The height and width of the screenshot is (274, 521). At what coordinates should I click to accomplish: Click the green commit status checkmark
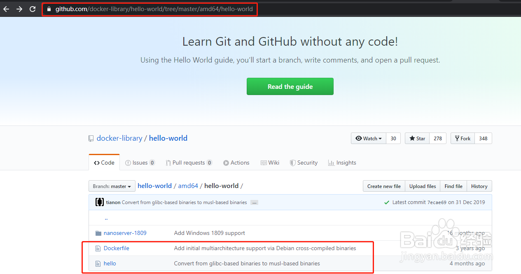click(387, 202)
